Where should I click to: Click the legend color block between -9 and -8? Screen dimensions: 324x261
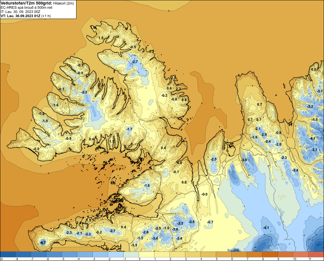(x=8, y=255)
